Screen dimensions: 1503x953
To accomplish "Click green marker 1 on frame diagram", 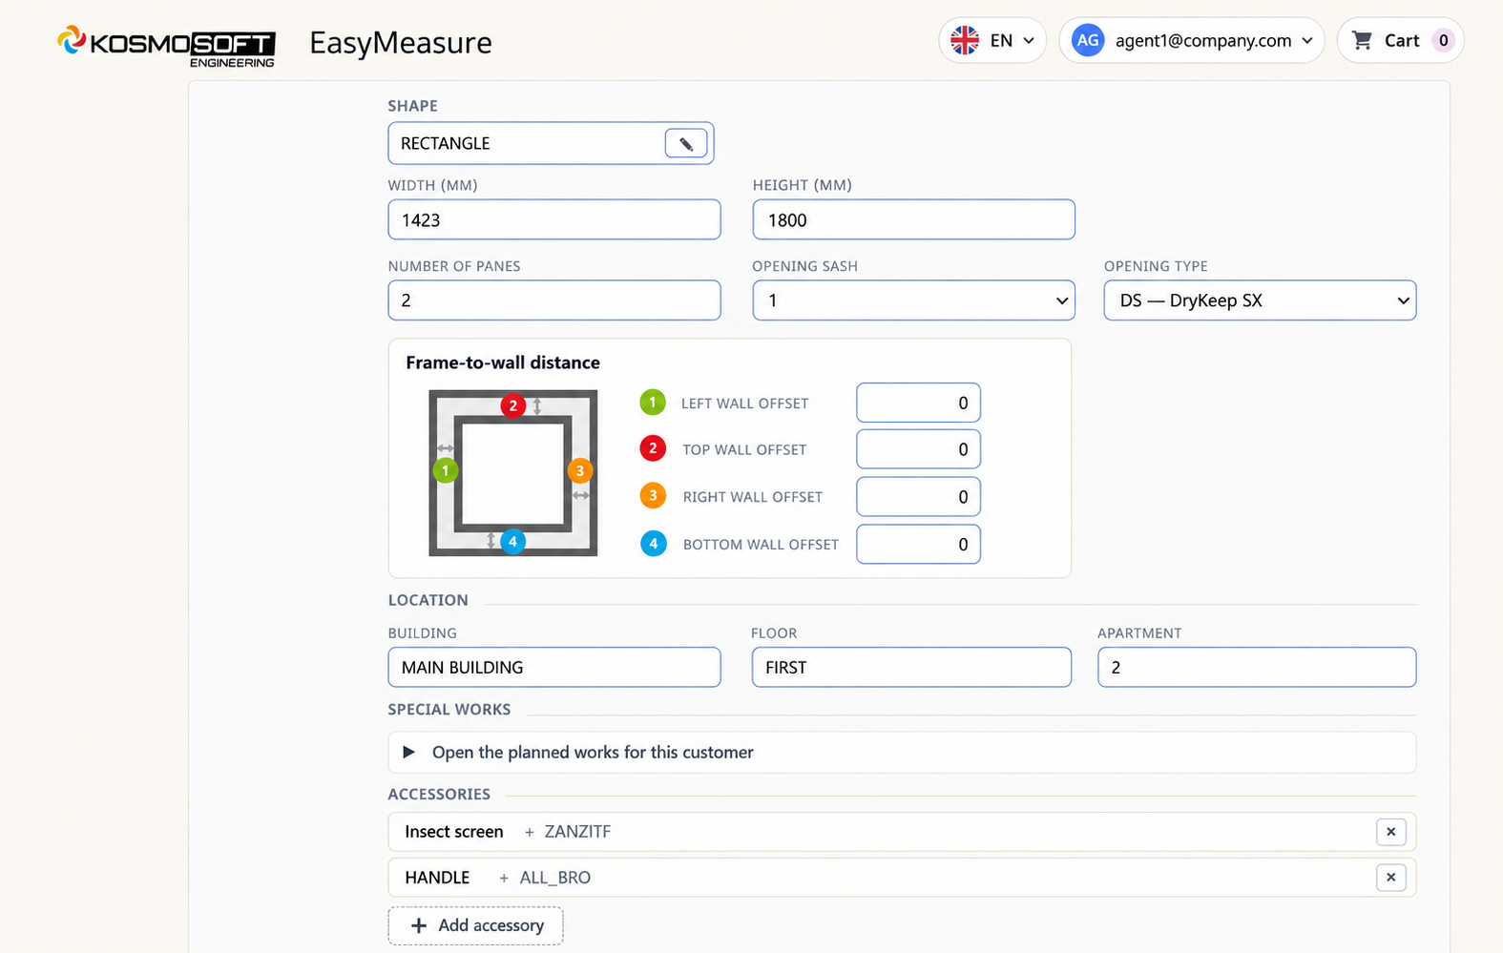I will tap(446, 470).
